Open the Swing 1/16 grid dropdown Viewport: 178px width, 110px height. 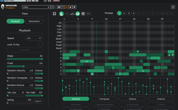pyautogui.click(x=38, y=101)
